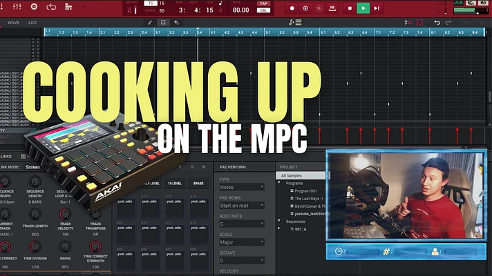This screenshot has width=492, height=276.
Task: Expand the 001: A sequence row
Action: coord(279,228)
